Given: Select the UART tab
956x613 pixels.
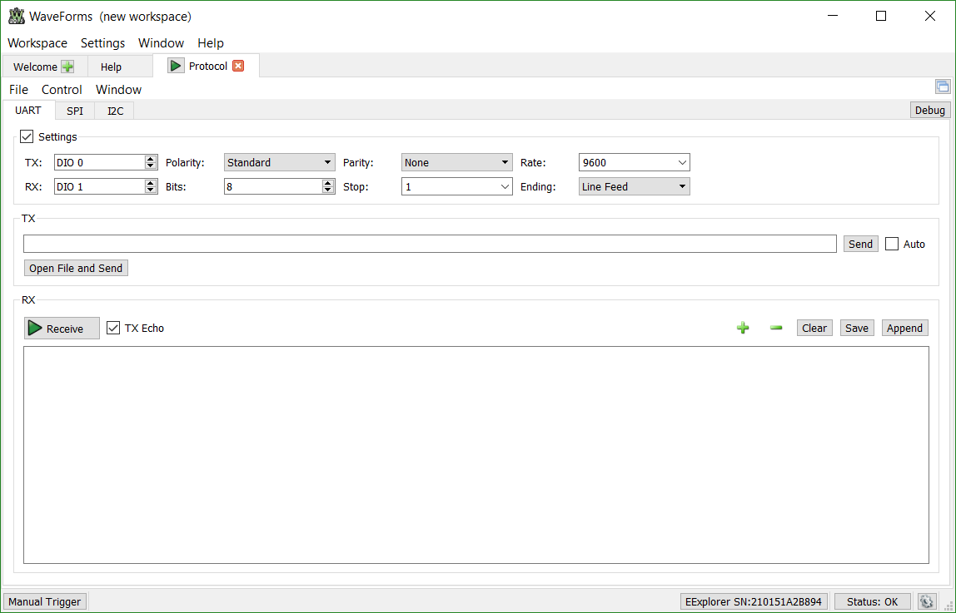Looking at the screenshot, I should click(x=28, y=110).
